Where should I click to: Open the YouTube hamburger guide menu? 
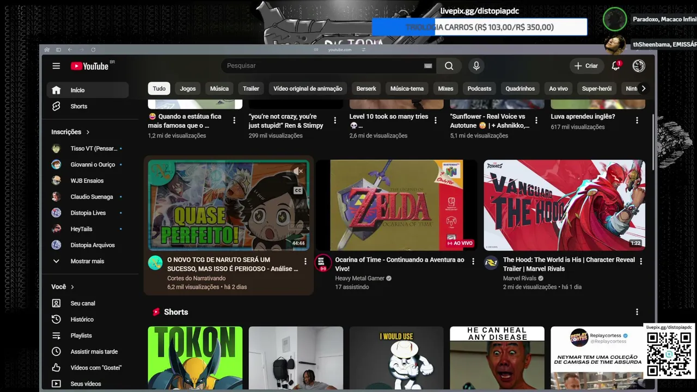[56, 66]
